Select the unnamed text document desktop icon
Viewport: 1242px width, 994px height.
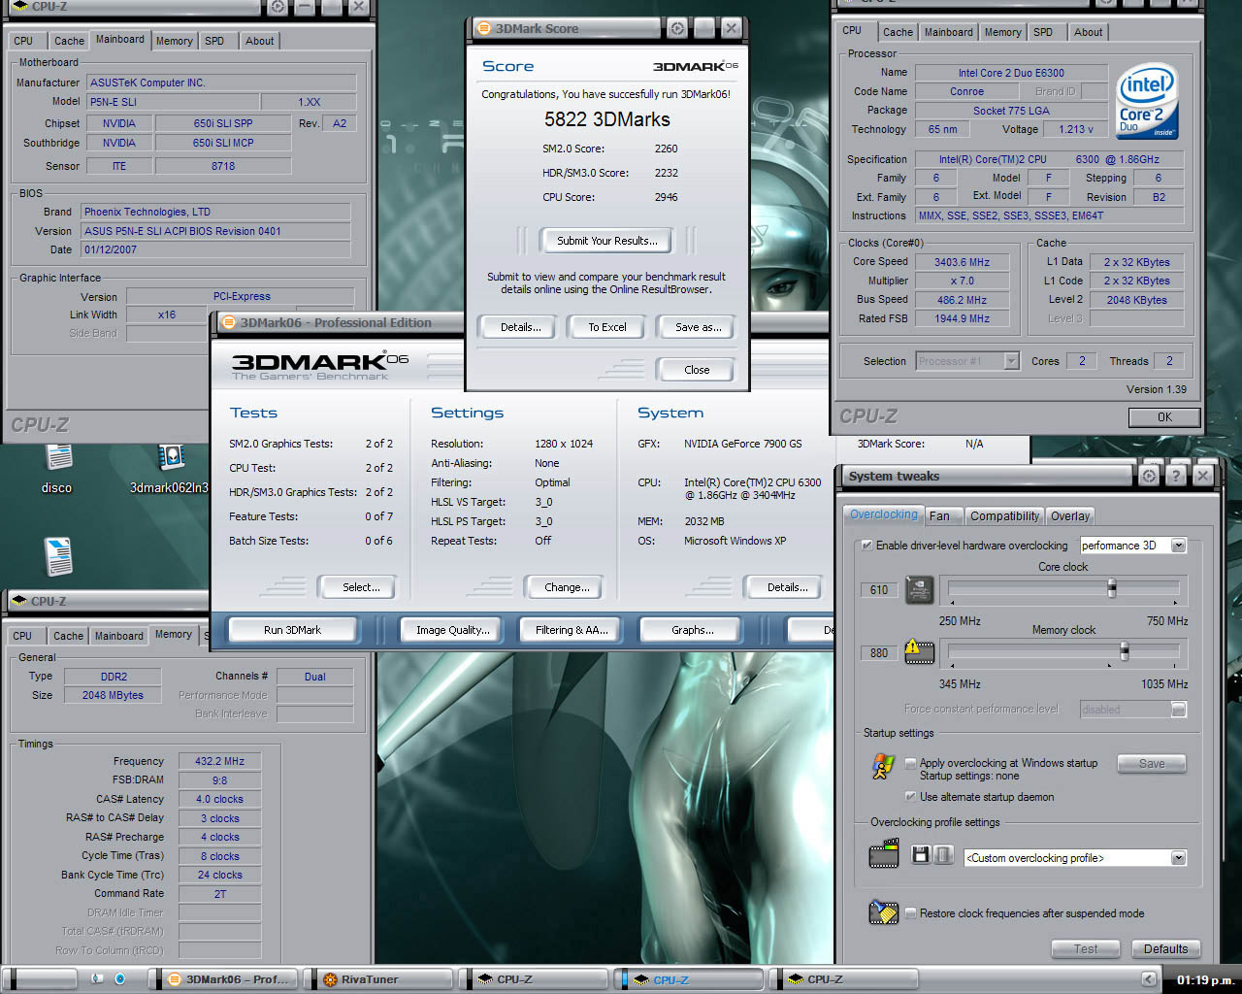(58, 556)
